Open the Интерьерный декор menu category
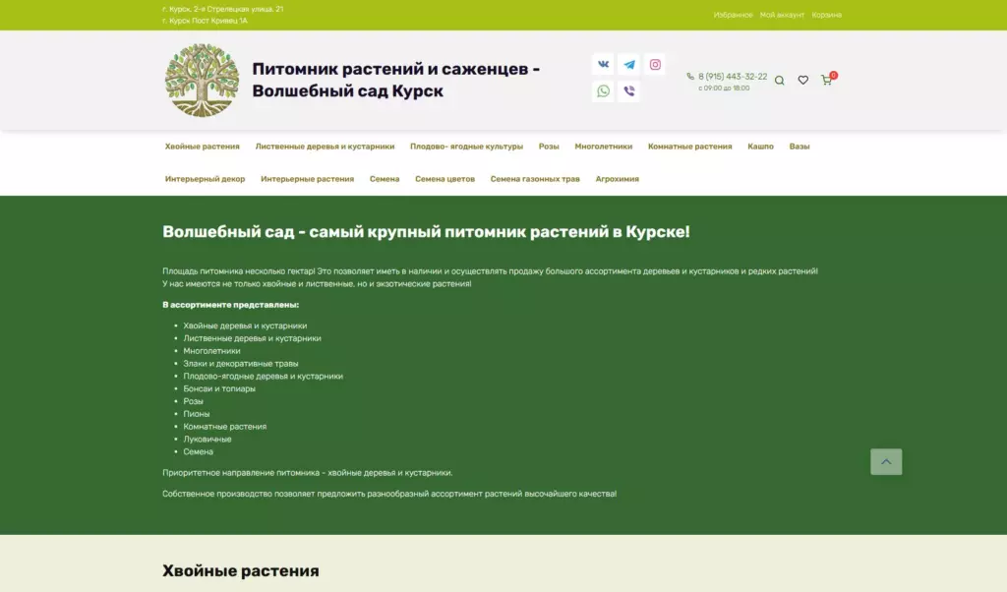The image size is (1007, 592). [x=205, y=179]
